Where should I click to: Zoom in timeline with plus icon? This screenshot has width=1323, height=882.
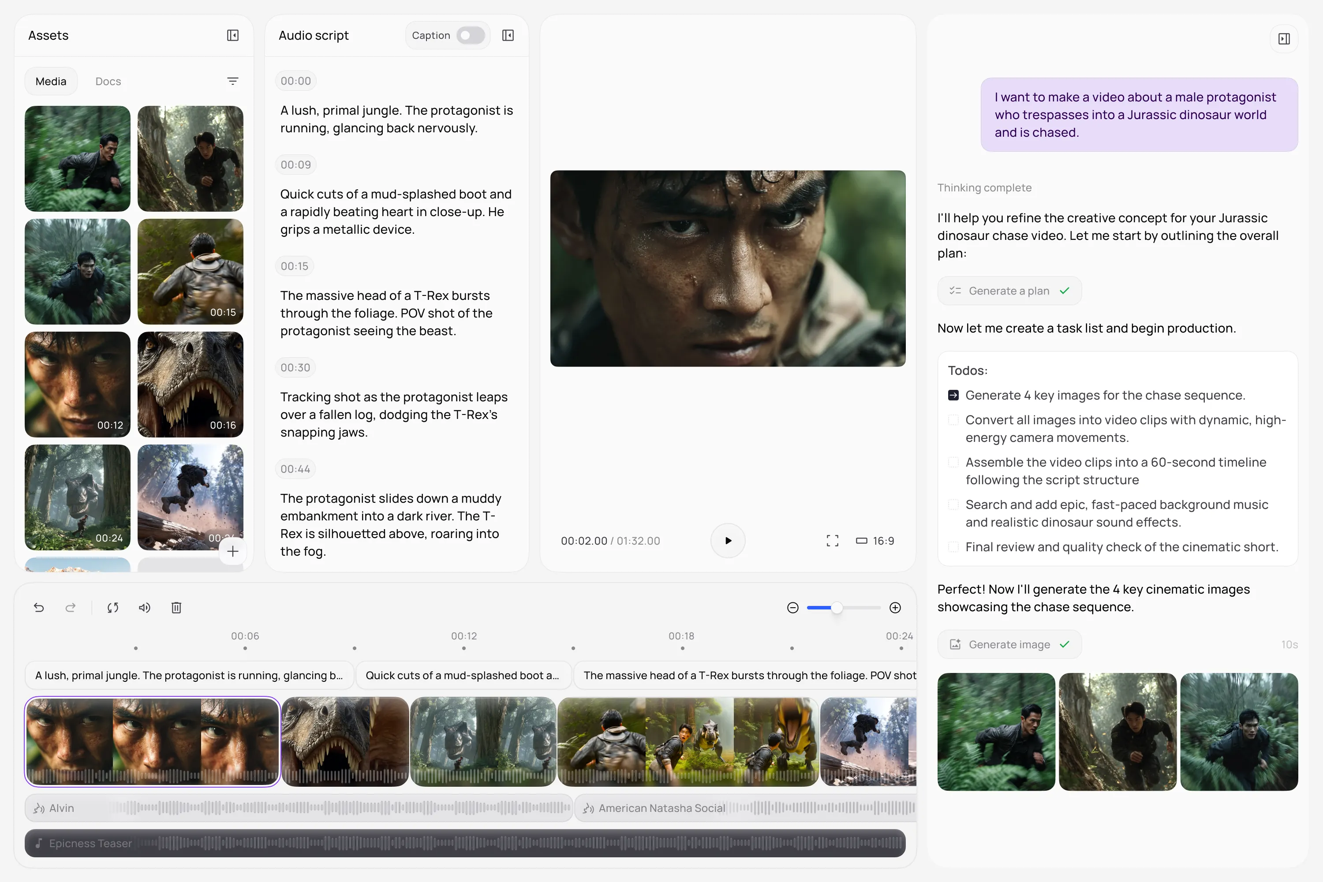pyautogui.click(x=895, y=608)
